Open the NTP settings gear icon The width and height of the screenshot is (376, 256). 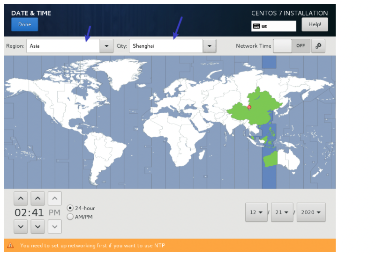[318, 46]
